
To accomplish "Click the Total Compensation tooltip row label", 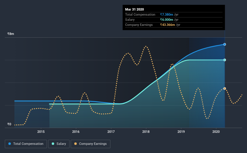I will coord(140,14).
